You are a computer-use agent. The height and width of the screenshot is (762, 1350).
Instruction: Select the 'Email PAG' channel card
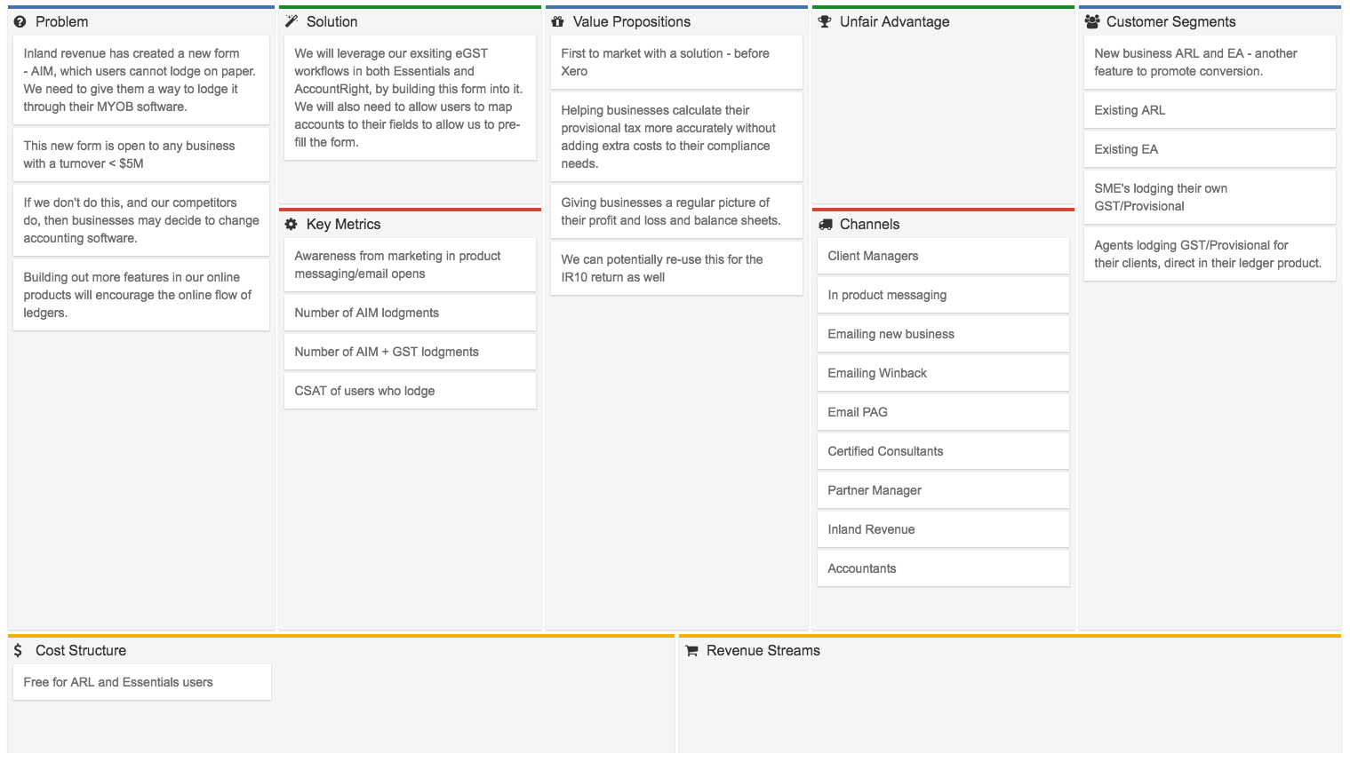point(943,412)
